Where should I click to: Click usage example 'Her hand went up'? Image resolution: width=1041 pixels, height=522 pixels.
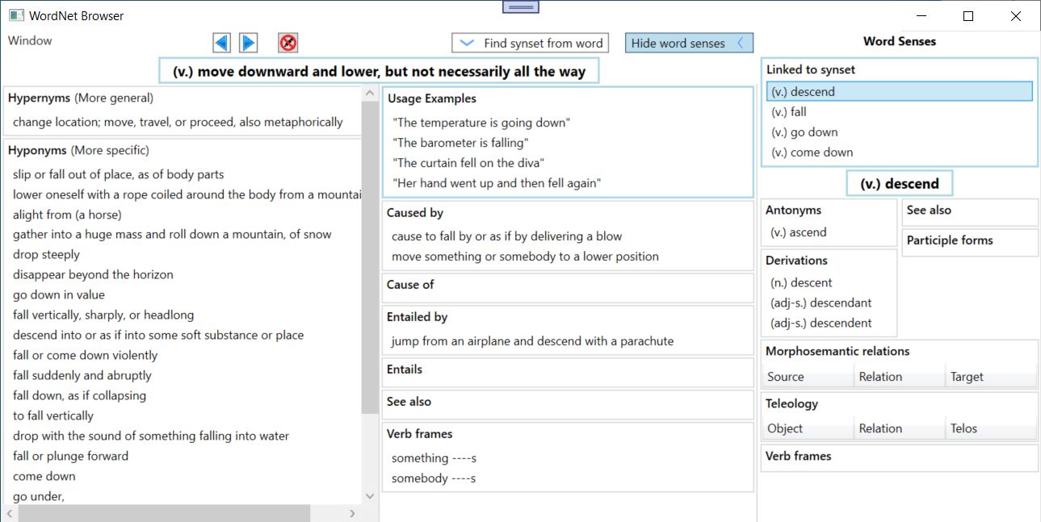(497, 183)
